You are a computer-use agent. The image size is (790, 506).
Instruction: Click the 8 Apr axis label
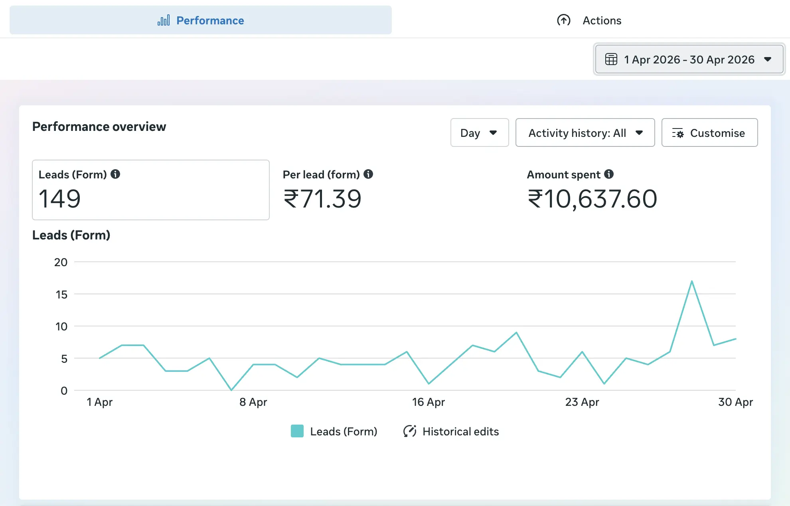point(253,402)
